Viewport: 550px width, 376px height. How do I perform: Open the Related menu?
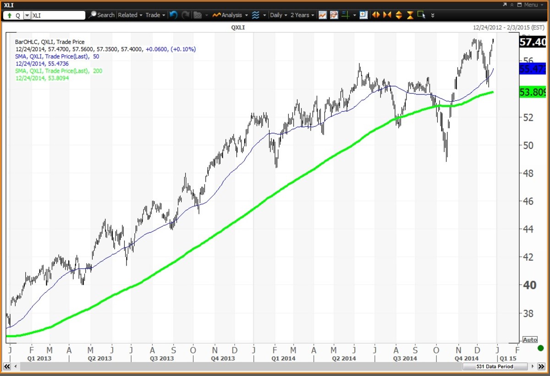point(130,15)
